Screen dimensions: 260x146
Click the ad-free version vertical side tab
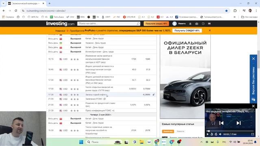pyautogui.click(x=253, y=81)
